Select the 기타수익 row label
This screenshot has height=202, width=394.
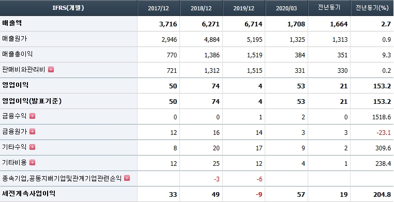pyautogui.click(x=14, y=147)
